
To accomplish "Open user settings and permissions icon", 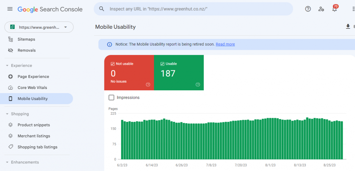I will pyautogui.click(x=321, y=9).
